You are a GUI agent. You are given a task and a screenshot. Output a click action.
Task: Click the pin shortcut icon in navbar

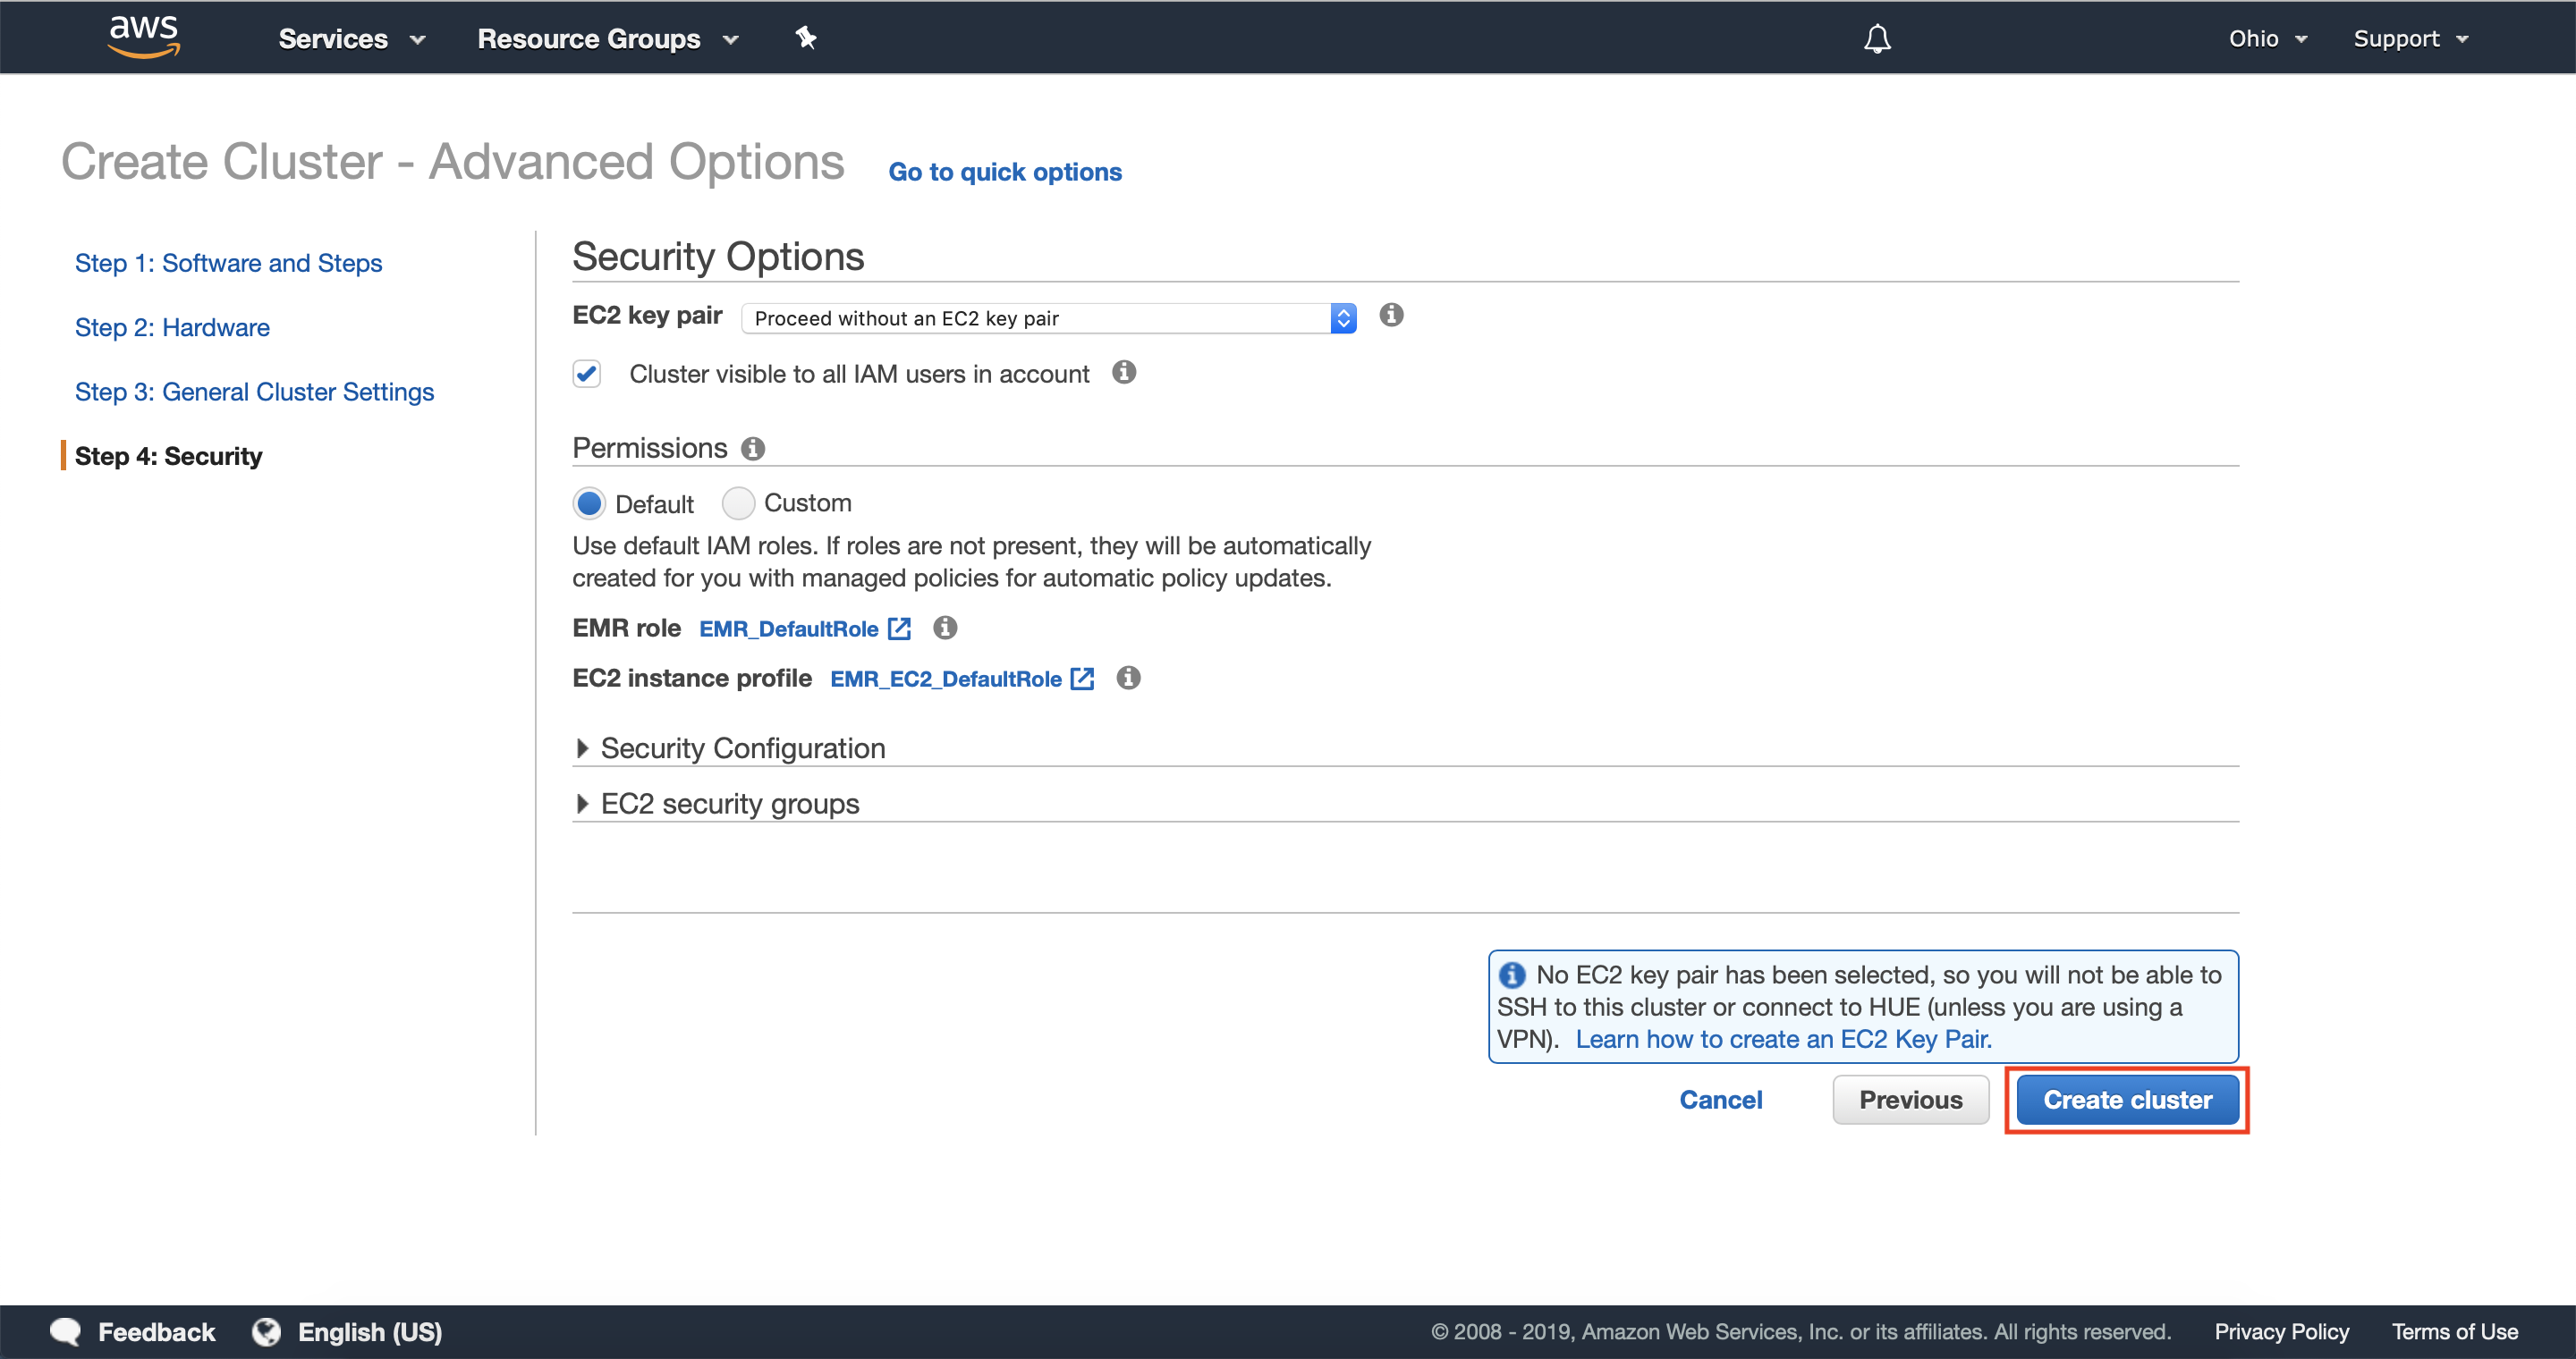(x=806, y=38)
